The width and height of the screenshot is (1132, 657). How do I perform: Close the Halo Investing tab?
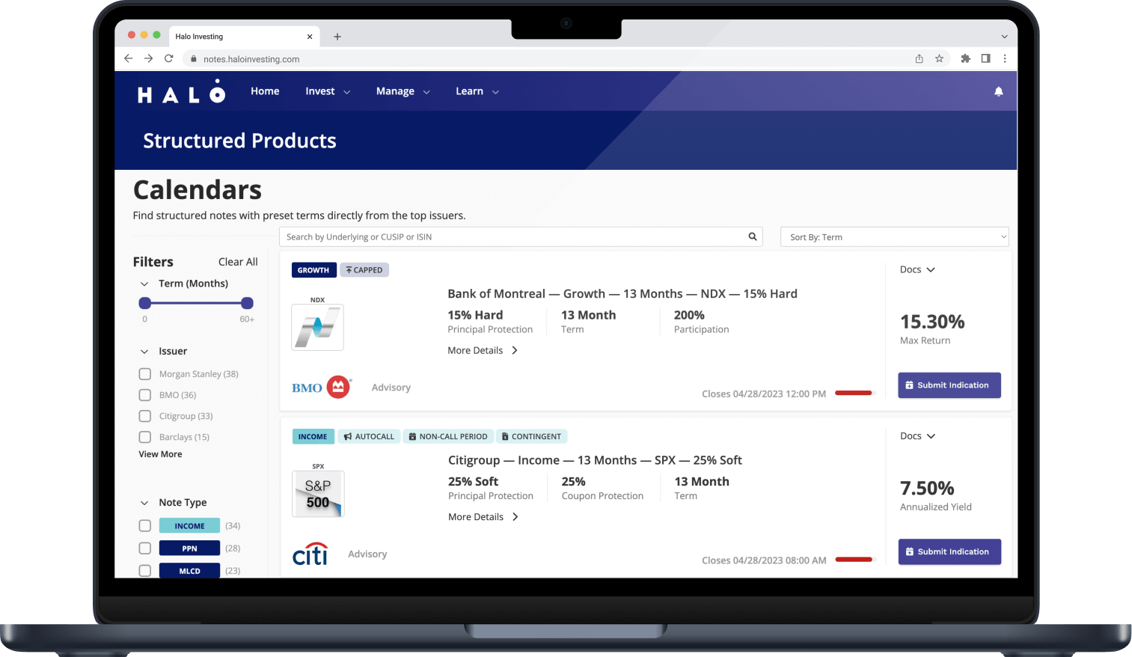pos(310,37)
